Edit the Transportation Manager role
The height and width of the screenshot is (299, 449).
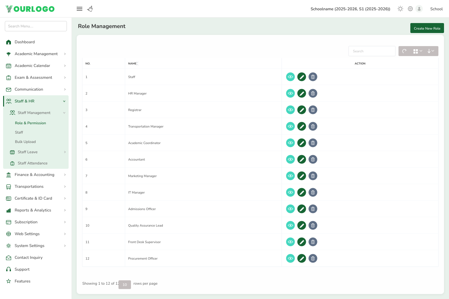pyautogui.click(x=302, y=126)
